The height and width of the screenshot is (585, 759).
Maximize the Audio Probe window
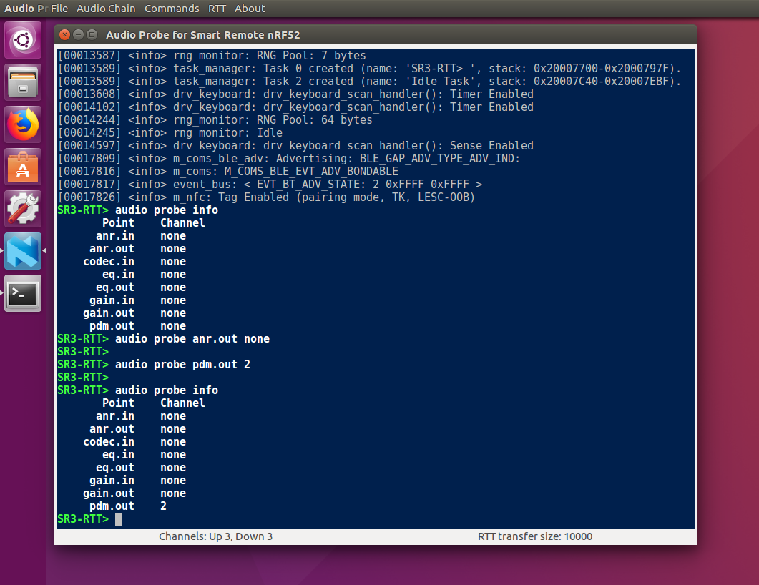point(92,34)
